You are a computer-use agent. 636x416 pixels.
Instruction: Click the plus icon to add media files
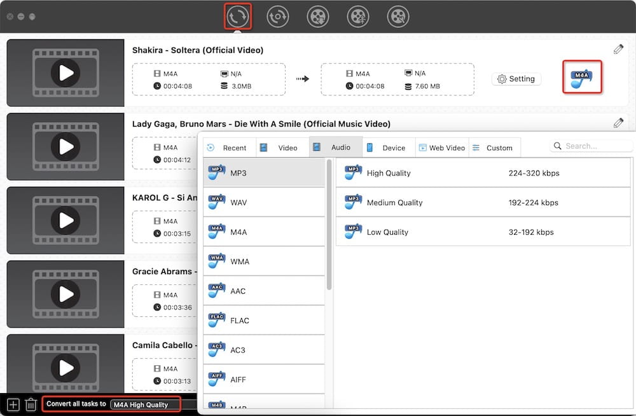point(13,404)
